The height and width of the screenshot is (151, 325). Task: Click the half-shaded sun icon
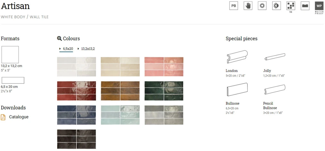(277, 6)
